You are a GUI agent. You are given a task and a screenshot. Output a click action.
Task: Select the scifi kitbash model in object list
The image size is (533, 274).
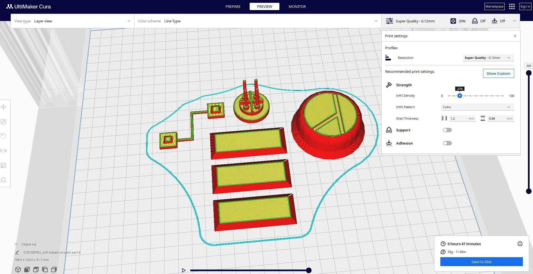point(52,252)
